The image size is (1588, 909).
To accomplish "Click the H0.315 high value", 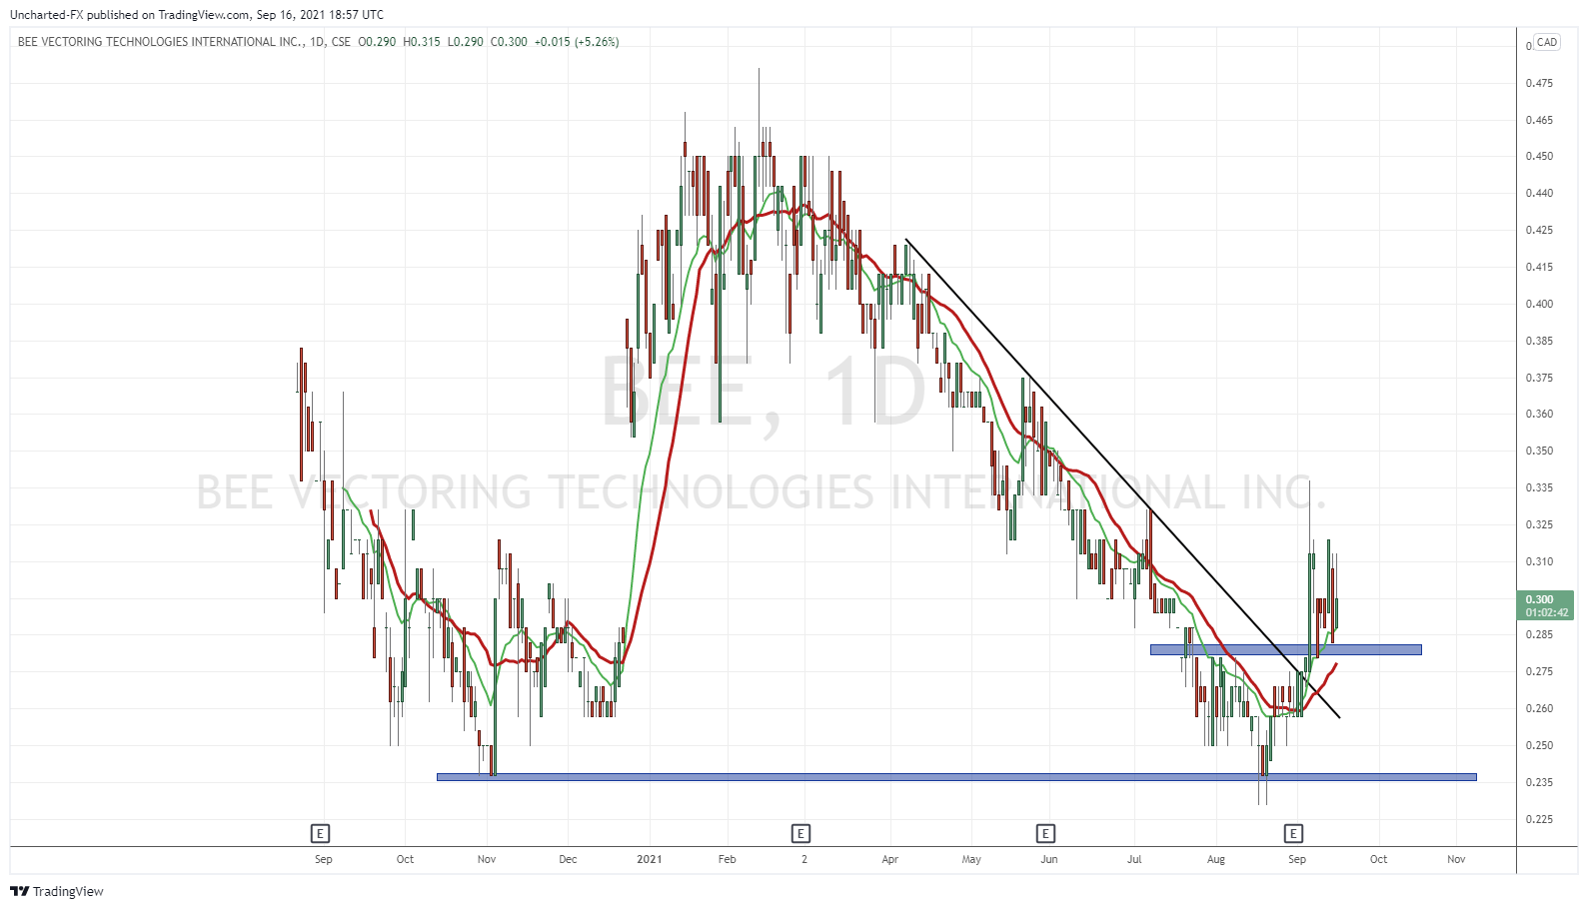I will tap(422, 42).
